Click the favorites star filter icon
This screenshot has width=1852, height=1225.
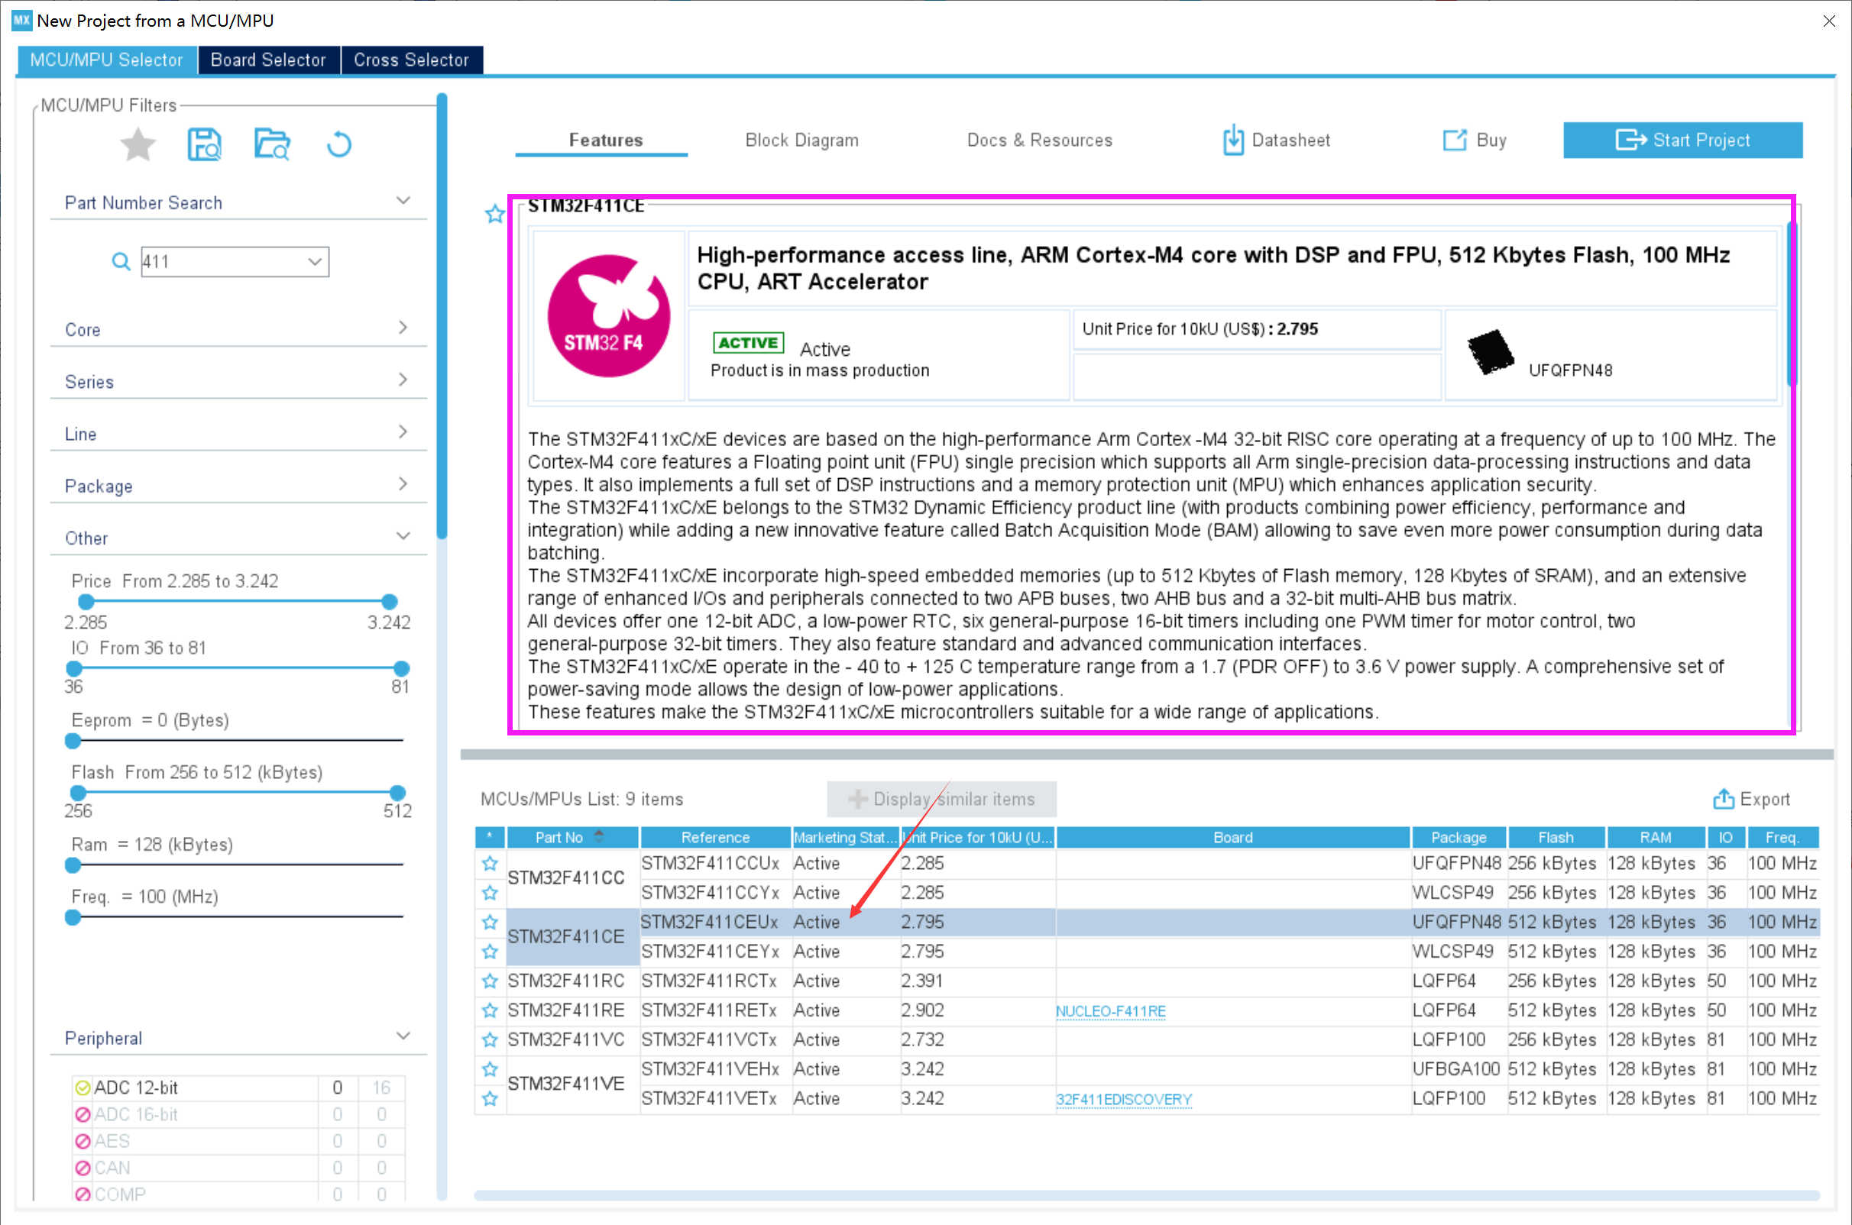pos(138,144)
